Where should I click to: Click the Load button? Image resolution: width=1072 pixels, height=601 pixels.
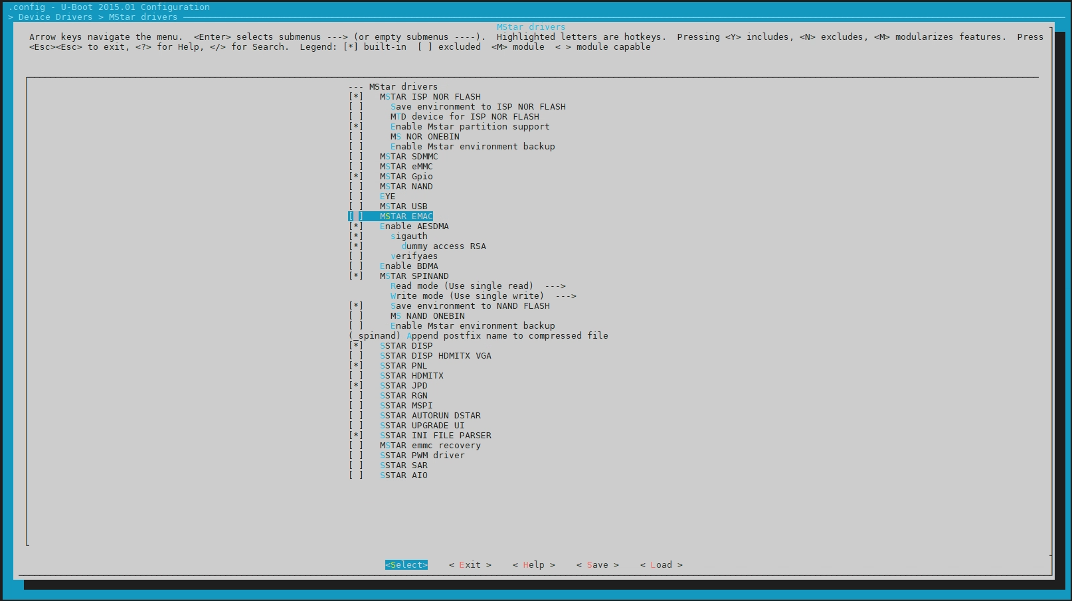click(662, 565)
